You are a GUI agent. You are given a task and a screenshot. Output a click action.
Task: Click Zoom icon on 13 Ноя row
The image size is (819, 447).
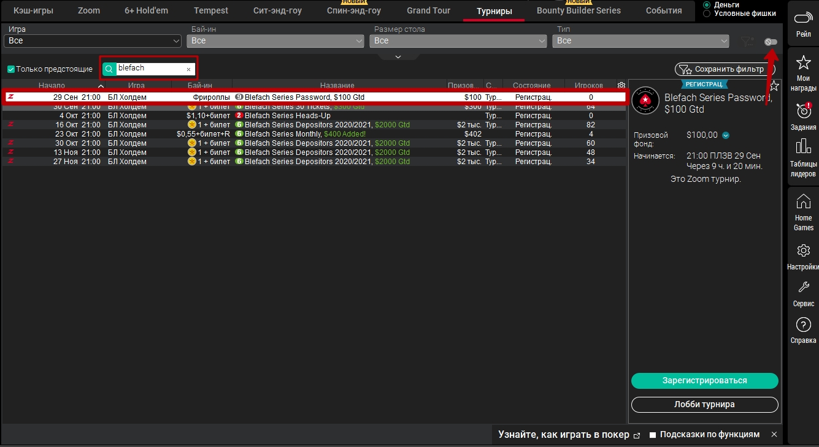tap(10, 152)
